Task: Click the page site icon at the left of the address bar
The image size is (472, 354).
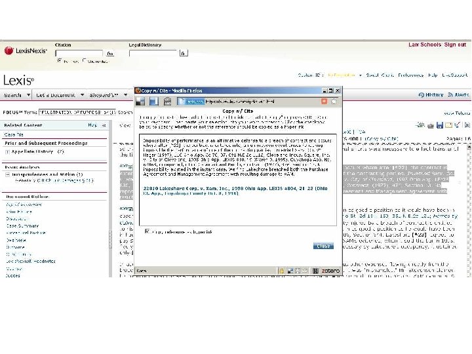Action: [182, 102]
